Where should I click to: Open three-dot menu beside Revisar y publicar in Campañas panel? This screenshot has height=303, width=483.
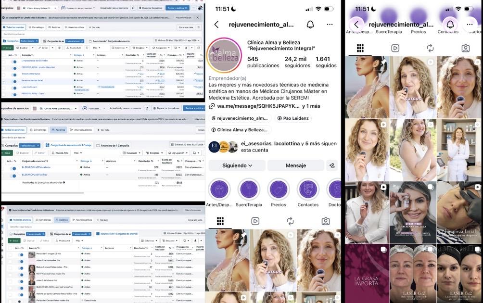(193, 8)
